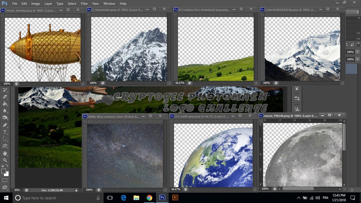This screenshot has width=361, height=203.
Task: Expand main document status info arrow
Action: tap(76, 190)
